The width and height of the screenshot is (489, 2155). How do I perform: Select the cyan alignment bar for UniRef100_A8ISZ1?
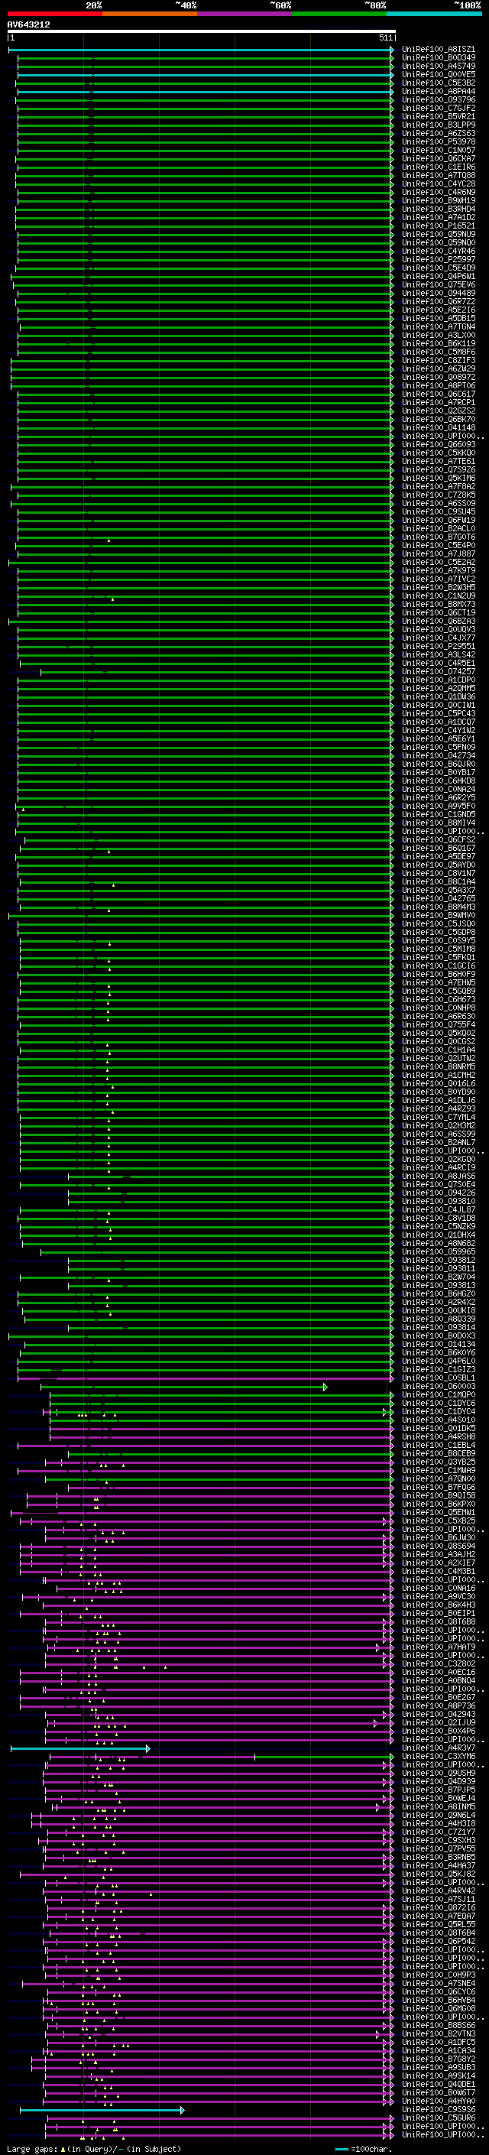pyautogui.click(x=201, y=50)
